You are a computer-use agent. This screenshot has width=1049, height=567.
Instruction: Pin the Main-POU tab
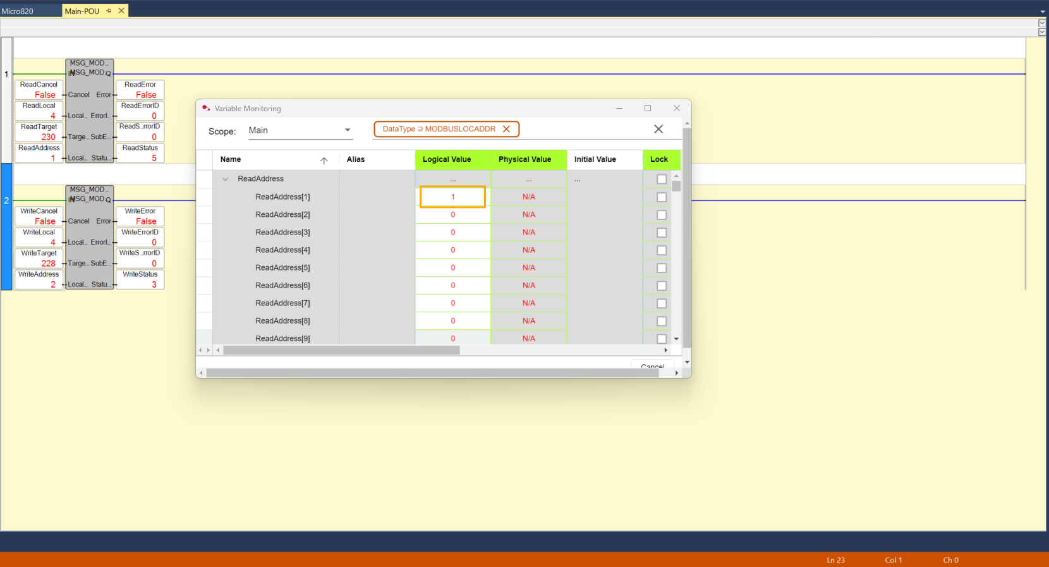(x=109, y=11)
